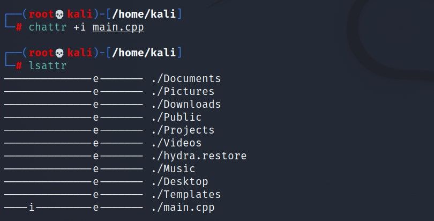The width and height of the screenshot is (434, 221).
Task: Click the ./Templates entry
Action: pyautogui.click(x=185, y=195)
